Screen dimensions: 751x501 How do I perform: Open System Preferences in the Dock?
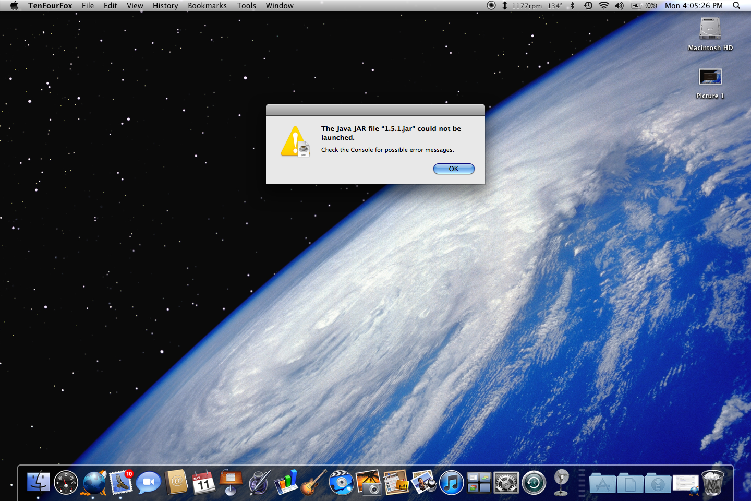506,482
